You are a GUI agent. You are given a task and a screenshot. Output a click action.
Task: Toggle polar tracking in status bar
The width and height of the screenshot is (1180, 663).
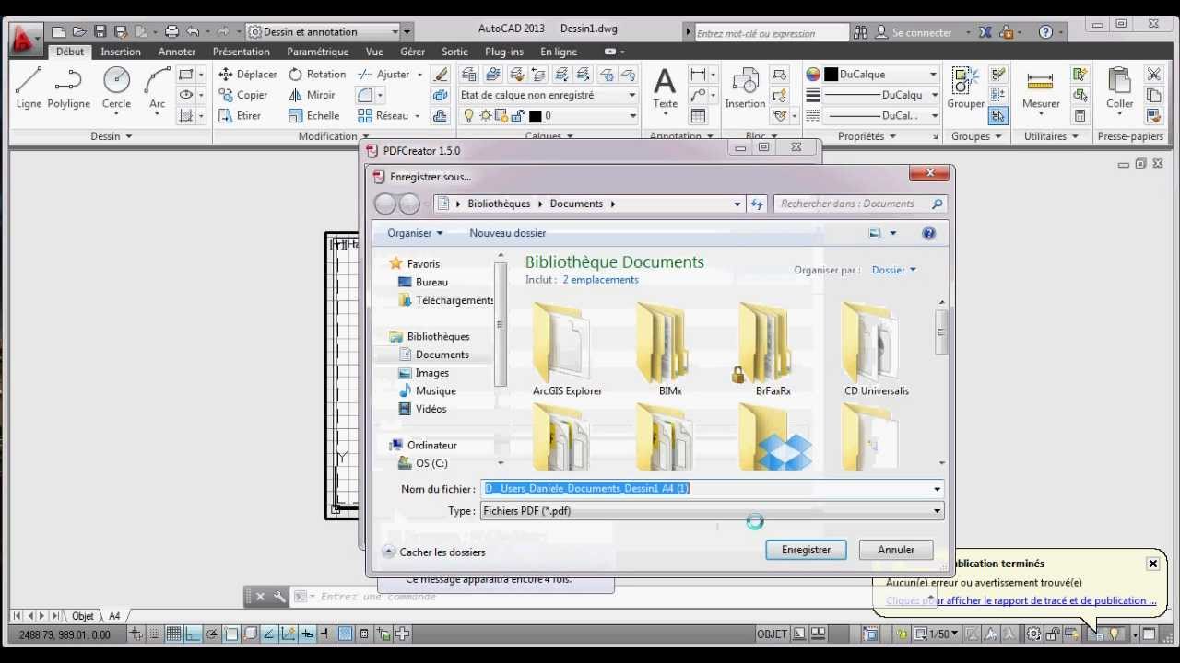(x=212, y=634)
